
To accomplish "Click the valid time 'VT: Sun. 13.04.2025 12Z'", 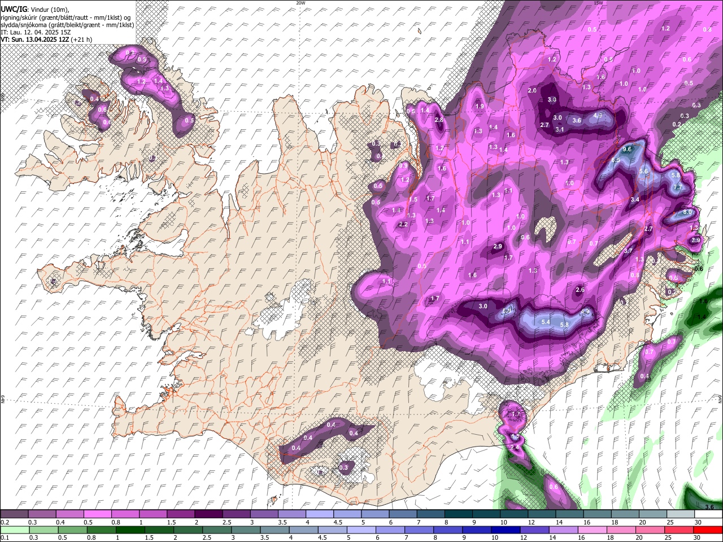I will (x=35, y=40).
